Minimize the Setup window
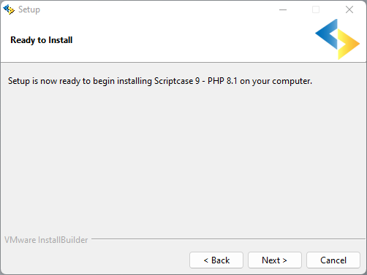This screenshot has height=275, width=367. 283,9
